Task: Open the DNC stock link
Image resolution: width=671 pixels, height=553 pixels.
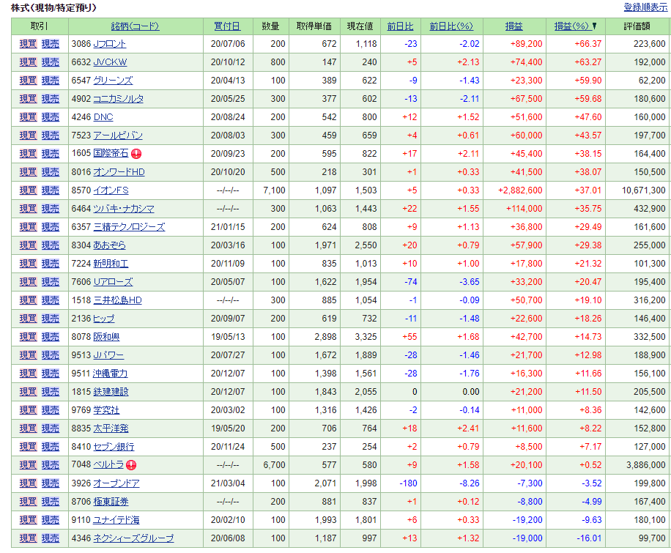Action: click(103, 117)
